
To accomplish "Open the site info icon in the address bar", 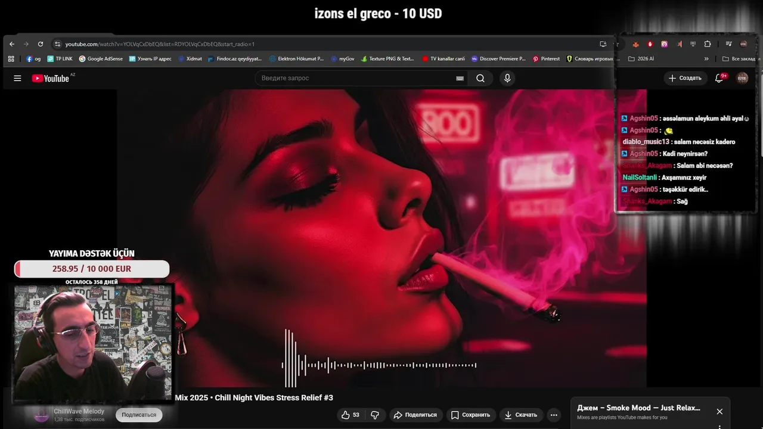I will pos(57,44).
